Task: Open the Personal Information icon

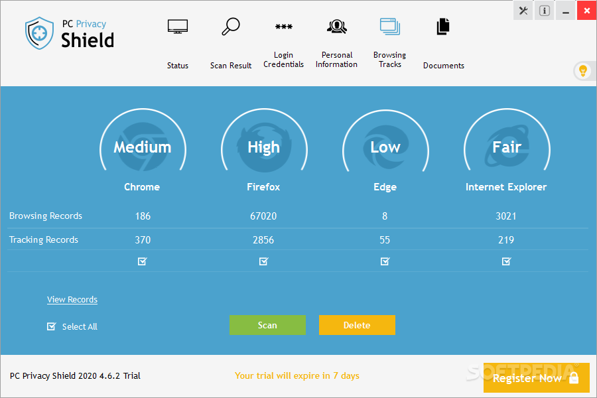Action: (337, 27)
